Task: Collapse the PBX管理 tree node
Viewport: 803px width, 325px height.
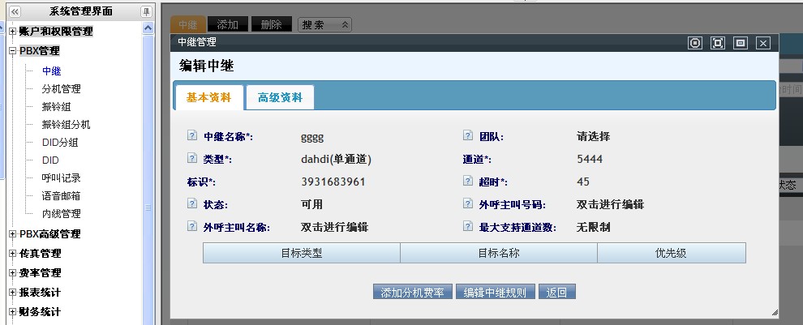Action: (13, 51)
